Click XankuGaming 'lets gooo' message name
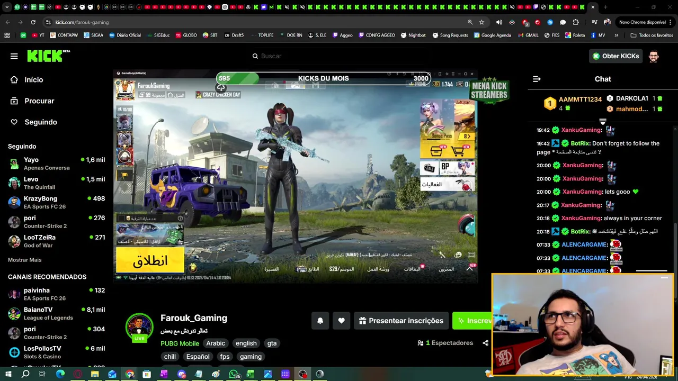The image size is (678, 381). [x=581, y=192]
